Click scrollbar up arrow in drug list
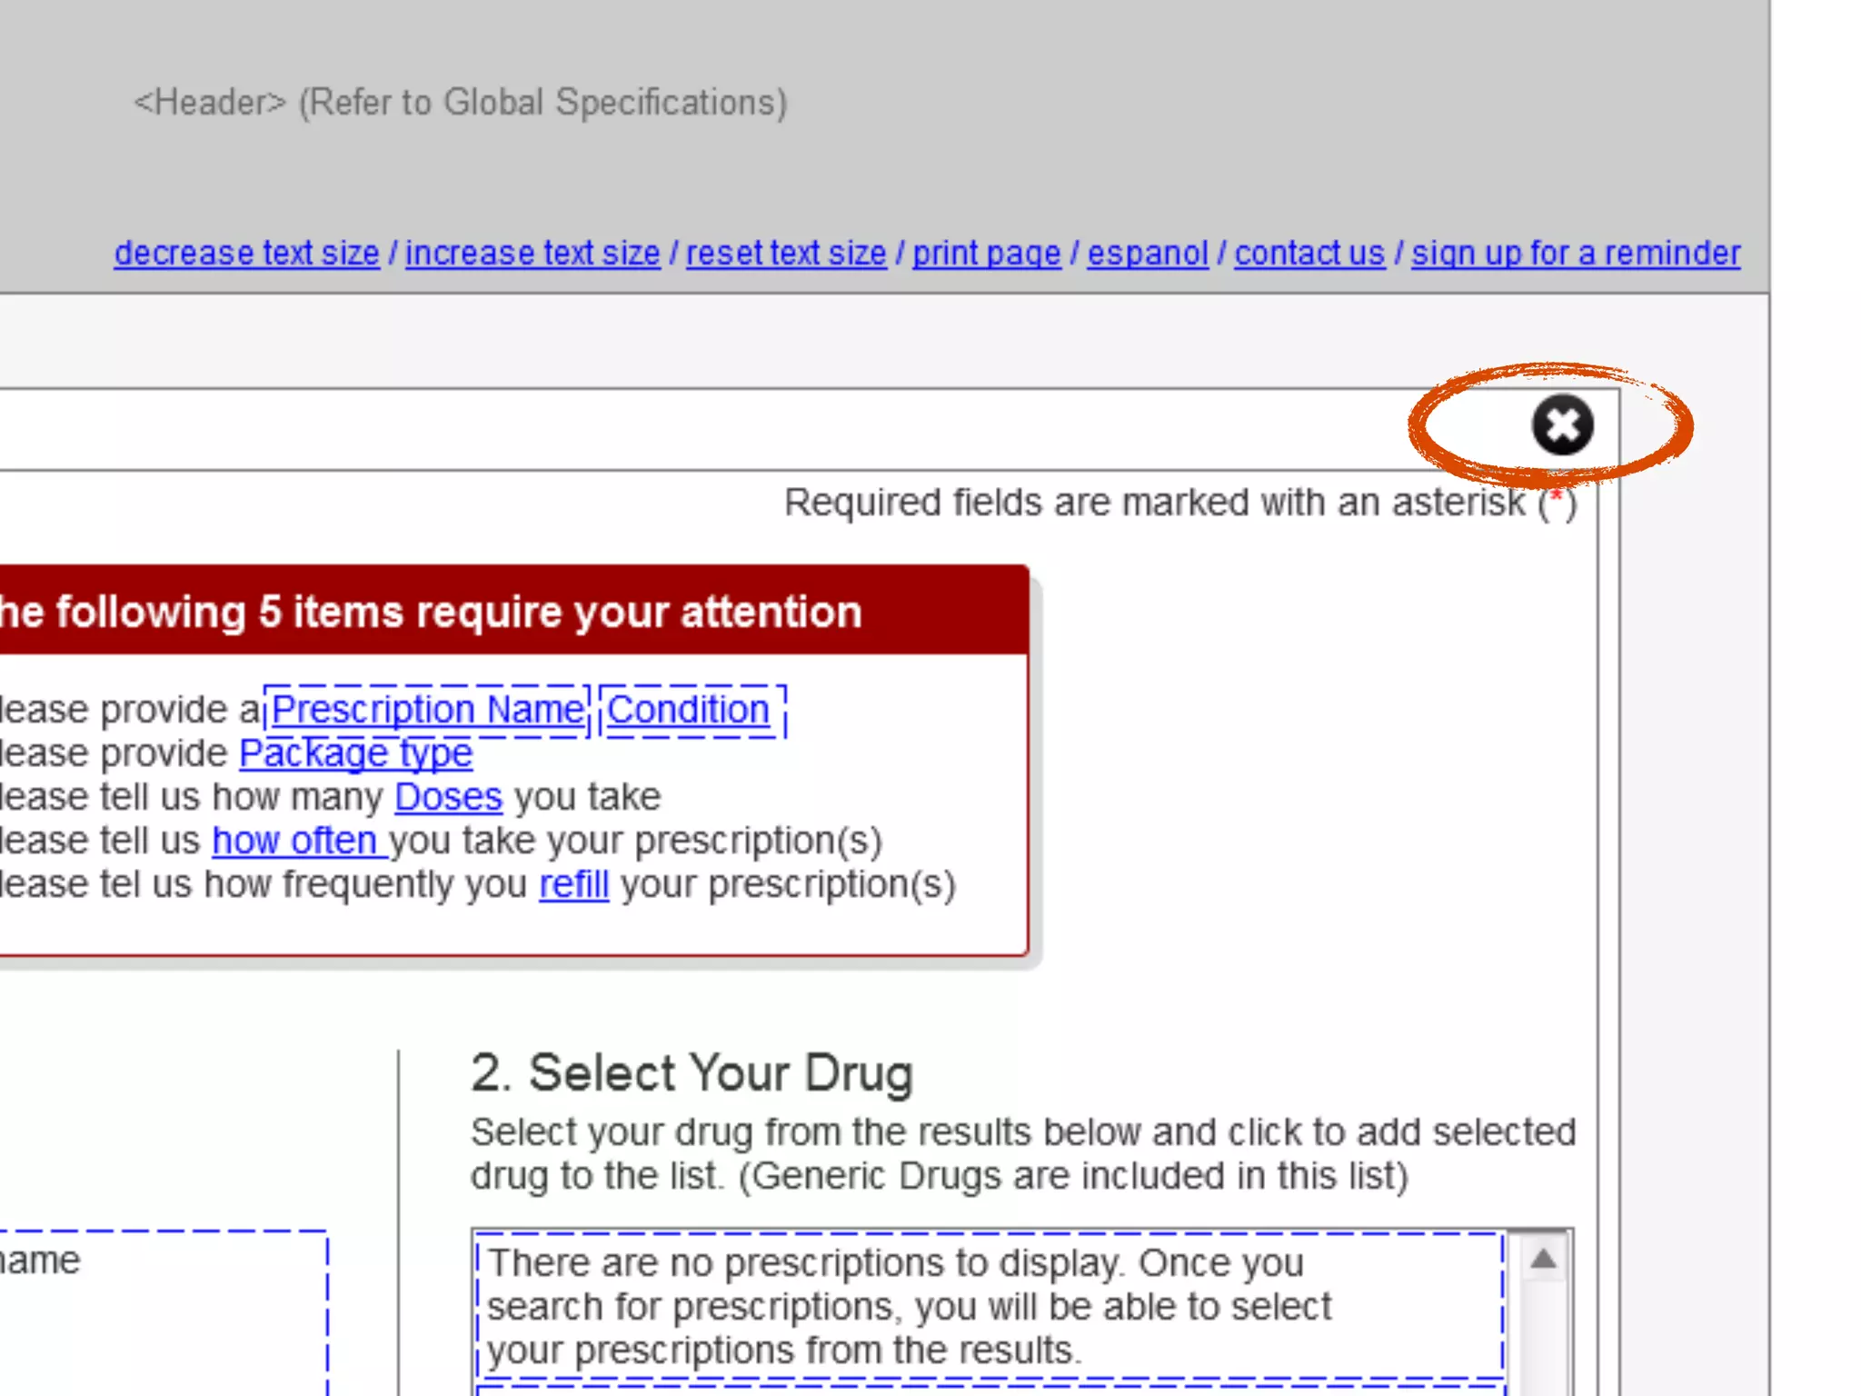Screen dimensions: 1861x1396 click(x=1543, y=1260)
